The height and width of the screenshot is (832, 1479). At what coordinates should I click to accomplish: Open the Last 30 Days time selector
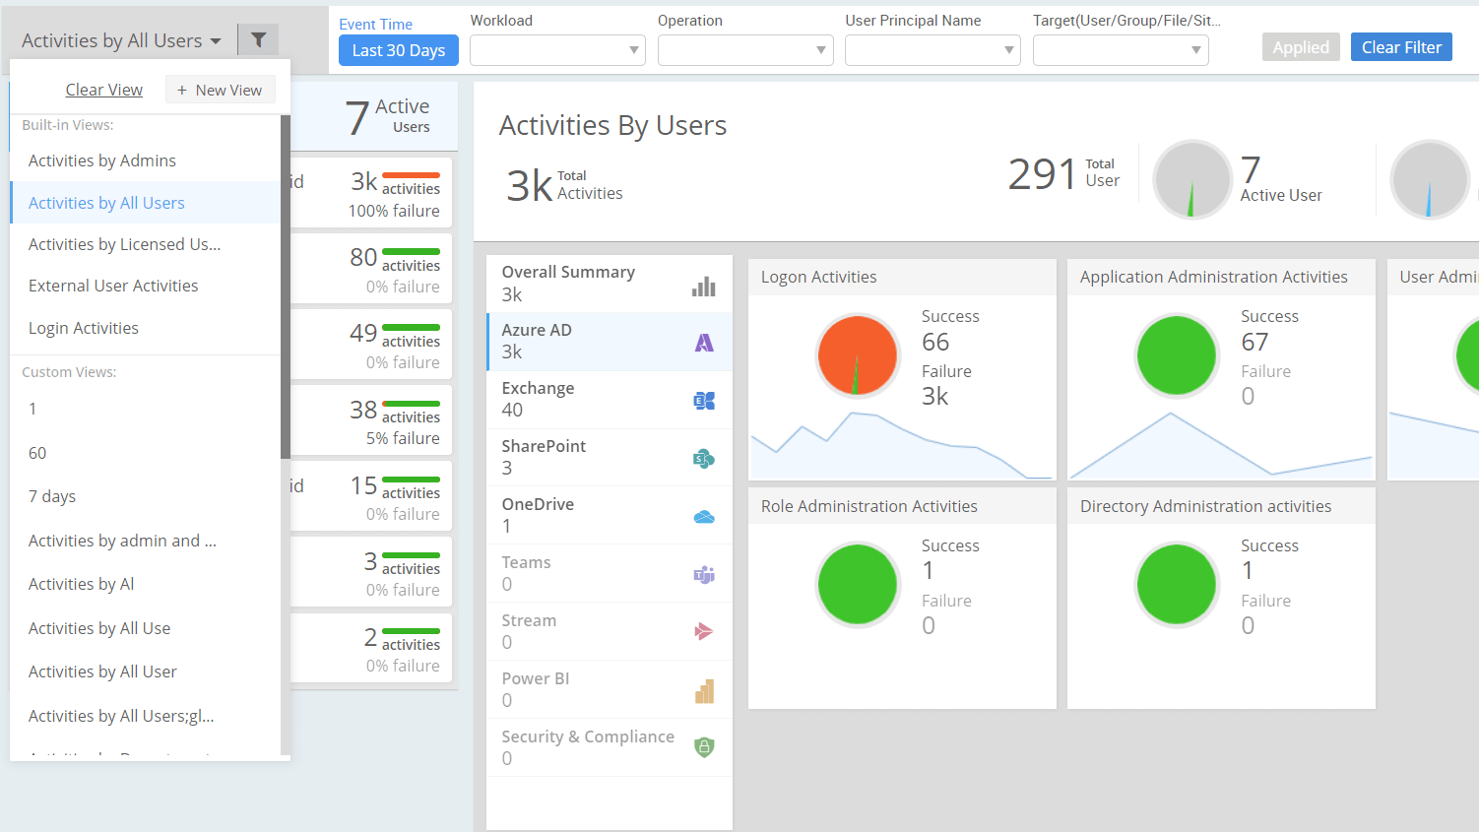point(398,49)
